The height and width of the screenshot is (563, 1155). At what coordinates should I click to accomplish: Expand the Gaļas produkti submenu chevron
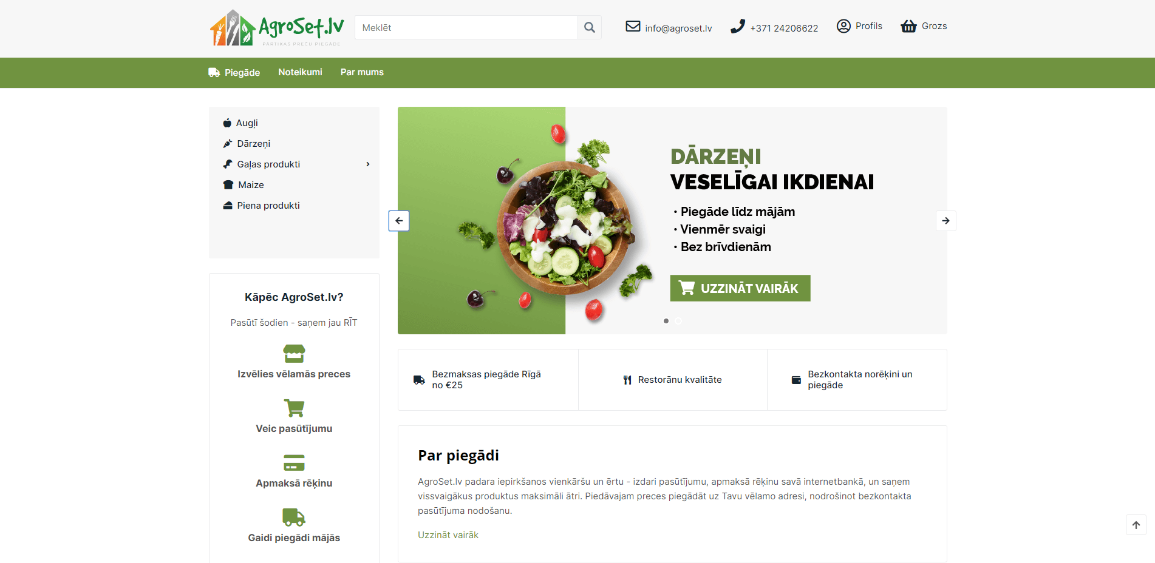(x=367, y=164)
